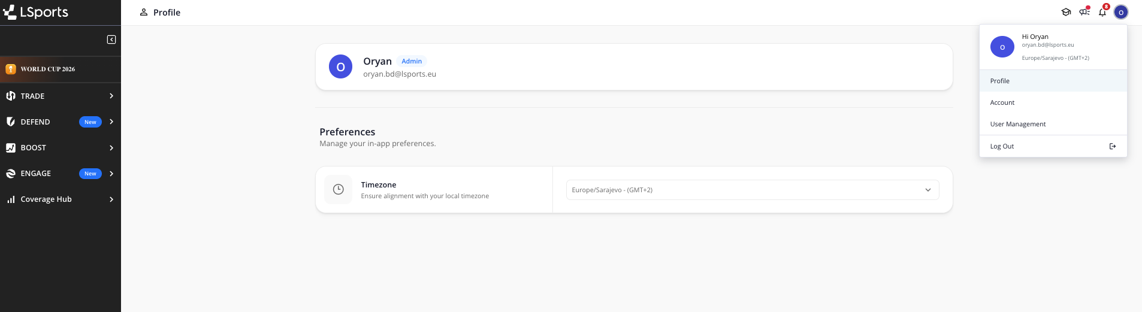This screenshot has height=312, width=1142.
Task: Open the notifications bell
Action: (1102, 12)
